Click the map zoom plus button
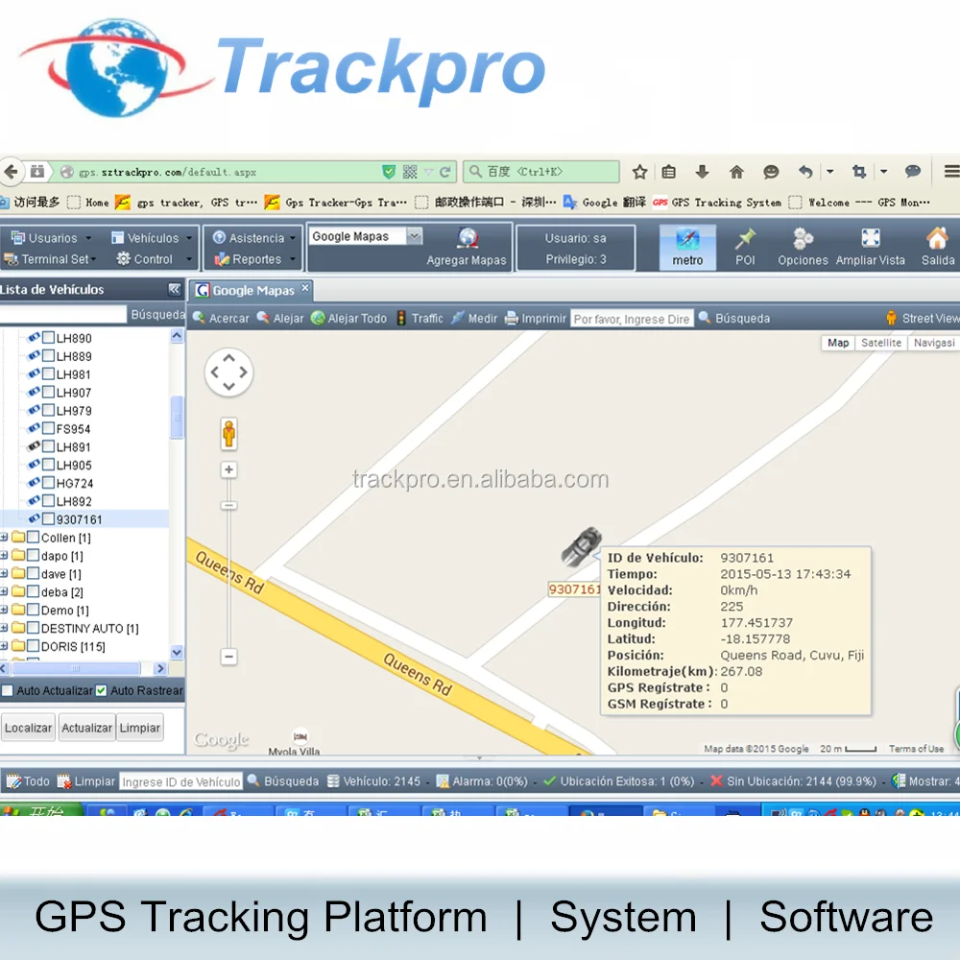 pos(228,469)
